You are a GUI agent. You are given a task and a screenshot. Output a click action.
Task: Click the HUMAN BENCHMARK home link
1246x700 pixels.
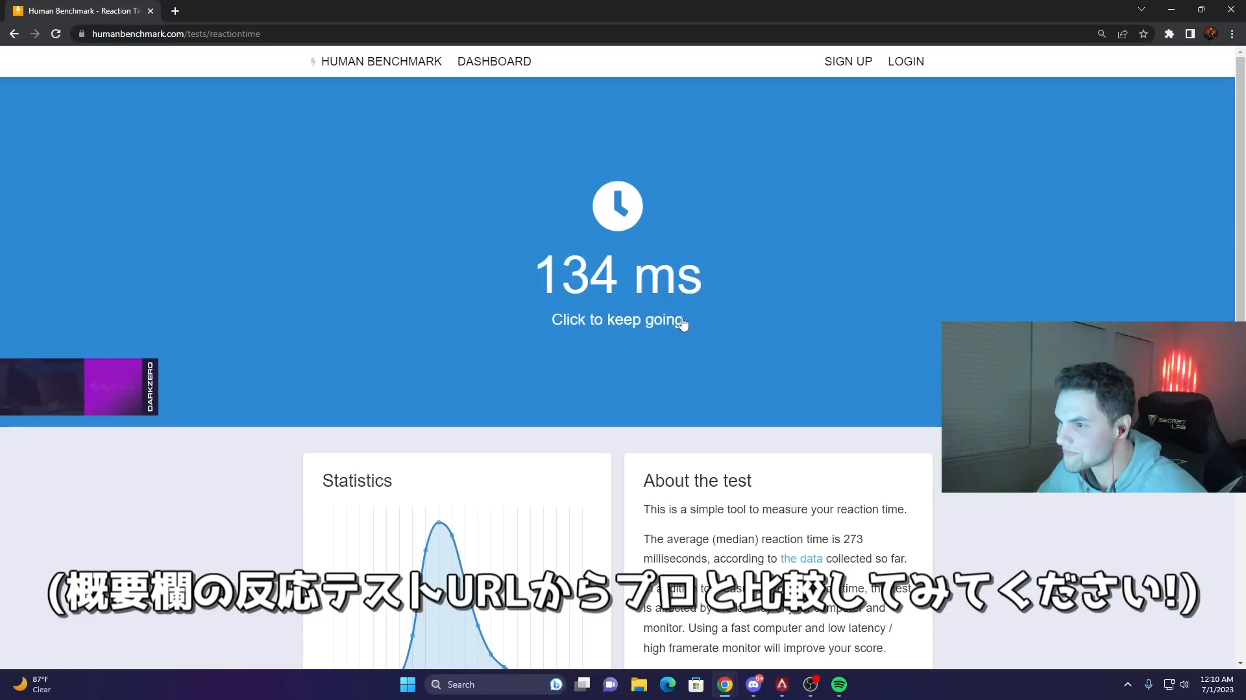pyautogui.click(x=381, y=62)
